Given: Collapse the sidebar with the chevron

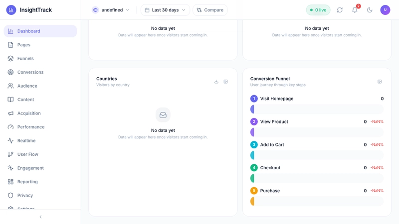Looking at the screenshot, I should pos(40,217).
